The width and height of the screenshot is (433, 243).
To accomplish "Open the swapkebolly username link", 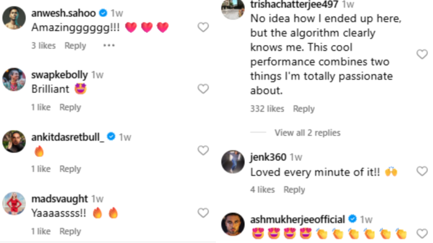I will click(x=59, y=75).
